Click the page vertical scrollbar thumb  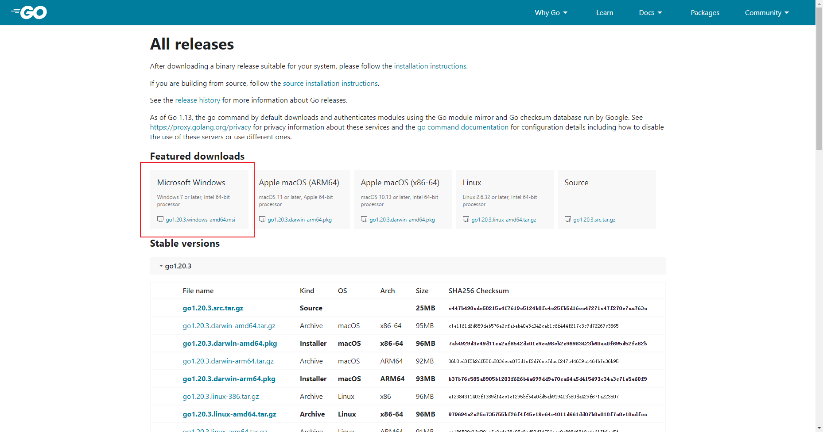coord(819,79)
